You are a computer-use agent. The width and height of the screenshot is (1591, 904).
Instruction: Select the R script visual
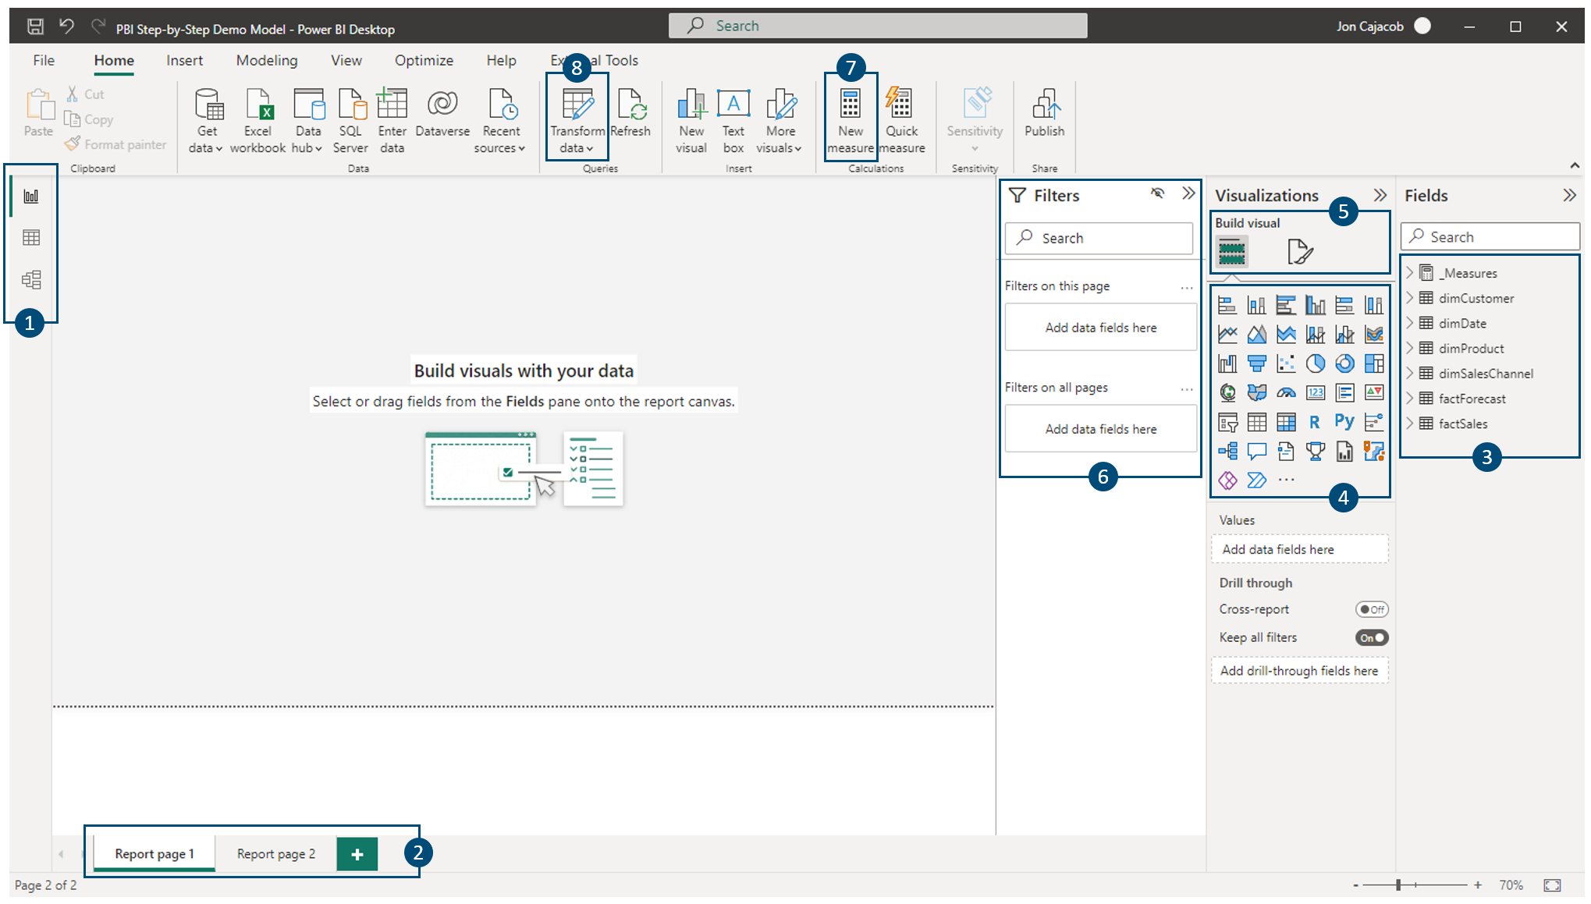click(x=1316, y=422)
